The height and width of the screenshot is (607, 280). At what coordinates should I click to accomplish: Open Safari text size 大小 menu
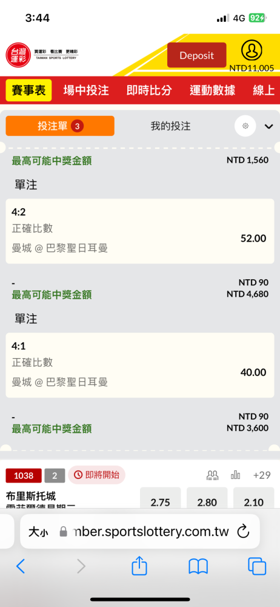tap(38, 532)
